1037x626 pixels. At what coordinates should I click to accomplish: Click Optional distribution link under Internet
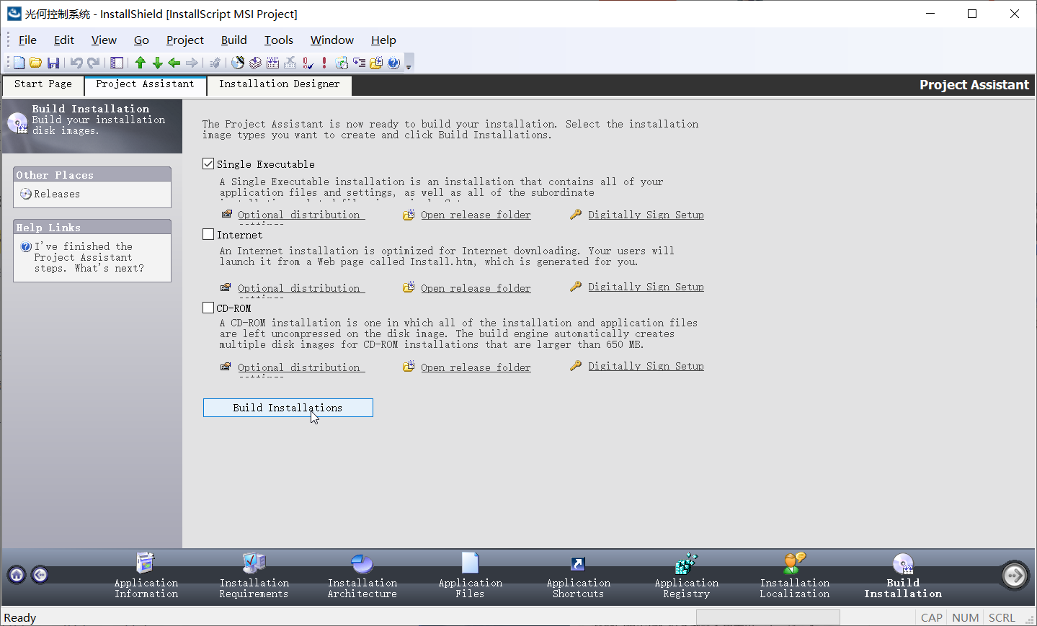coord(299,288)
